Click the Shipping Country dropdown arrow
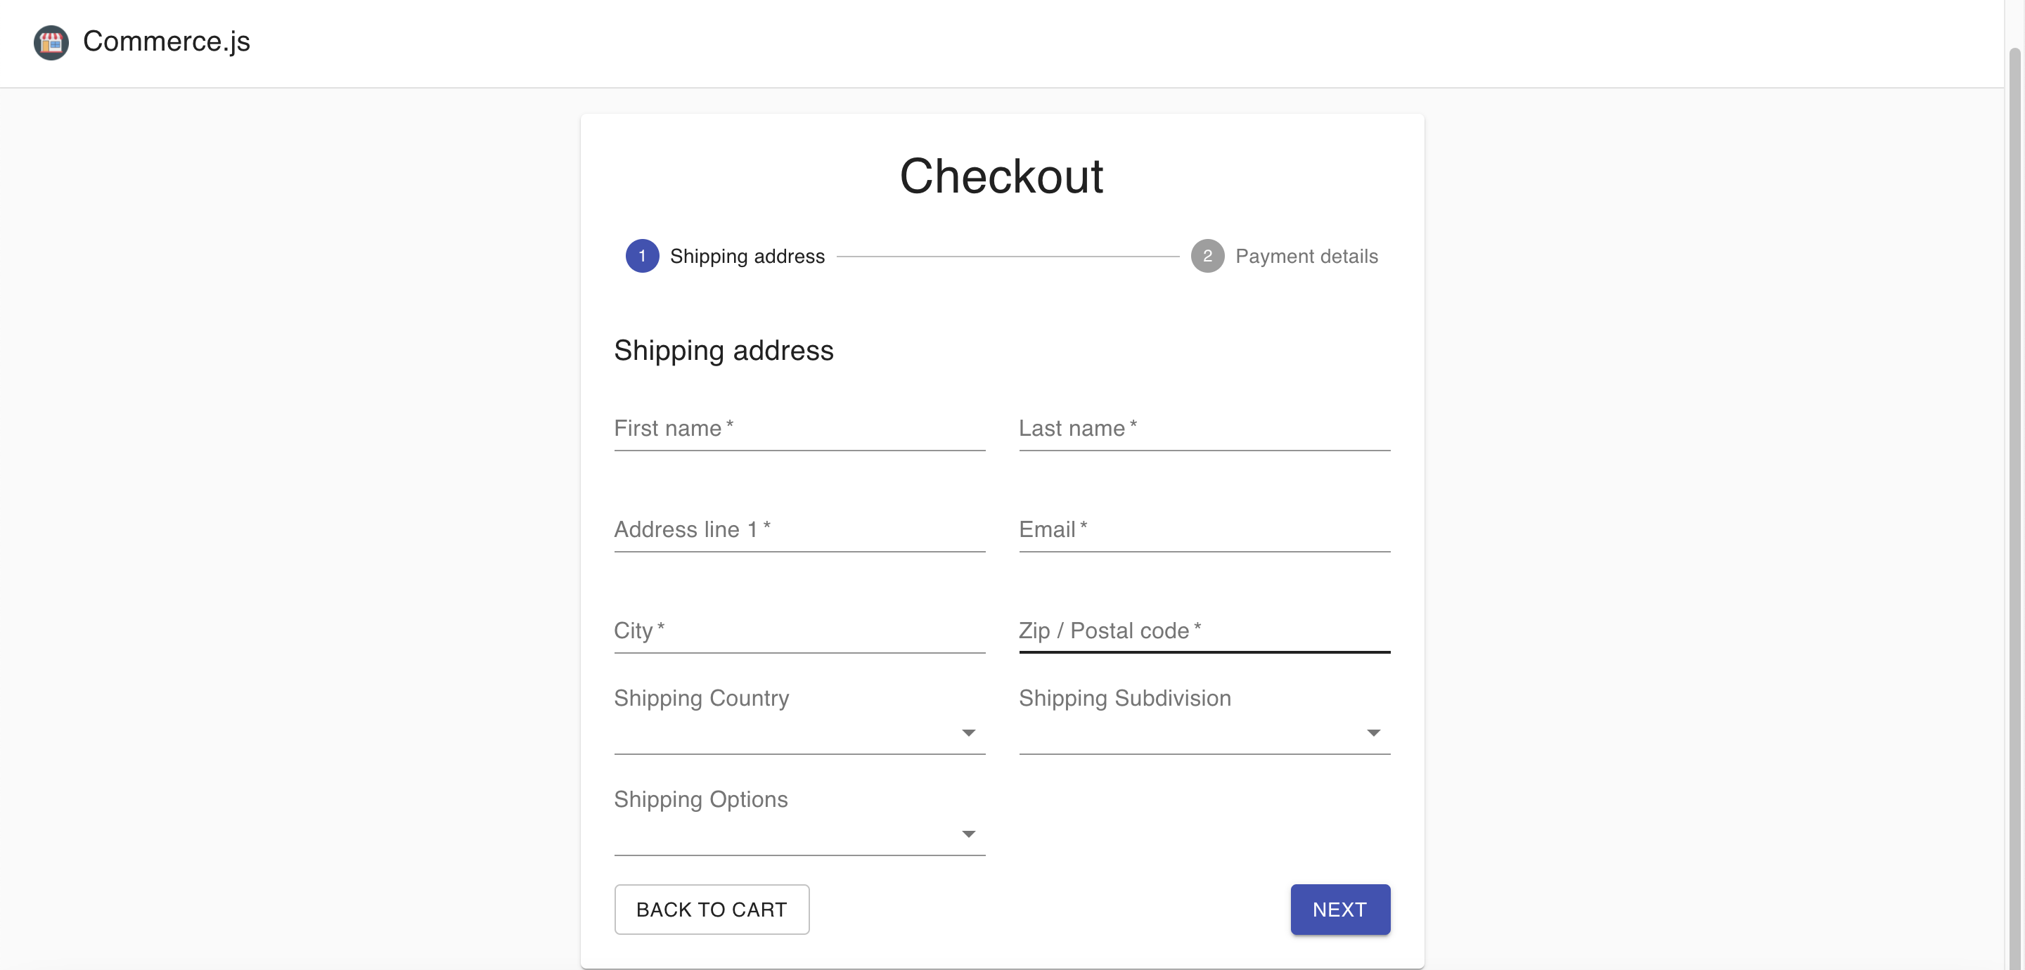This screenshot has width=2025, height=970. (967, 732)
